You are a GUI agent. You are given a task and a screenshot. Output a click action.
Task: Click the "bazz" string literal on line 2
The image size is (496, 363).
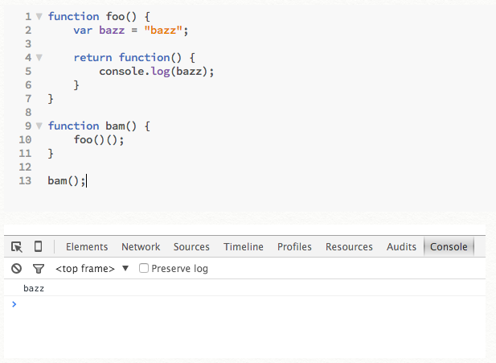pos(163,31)
